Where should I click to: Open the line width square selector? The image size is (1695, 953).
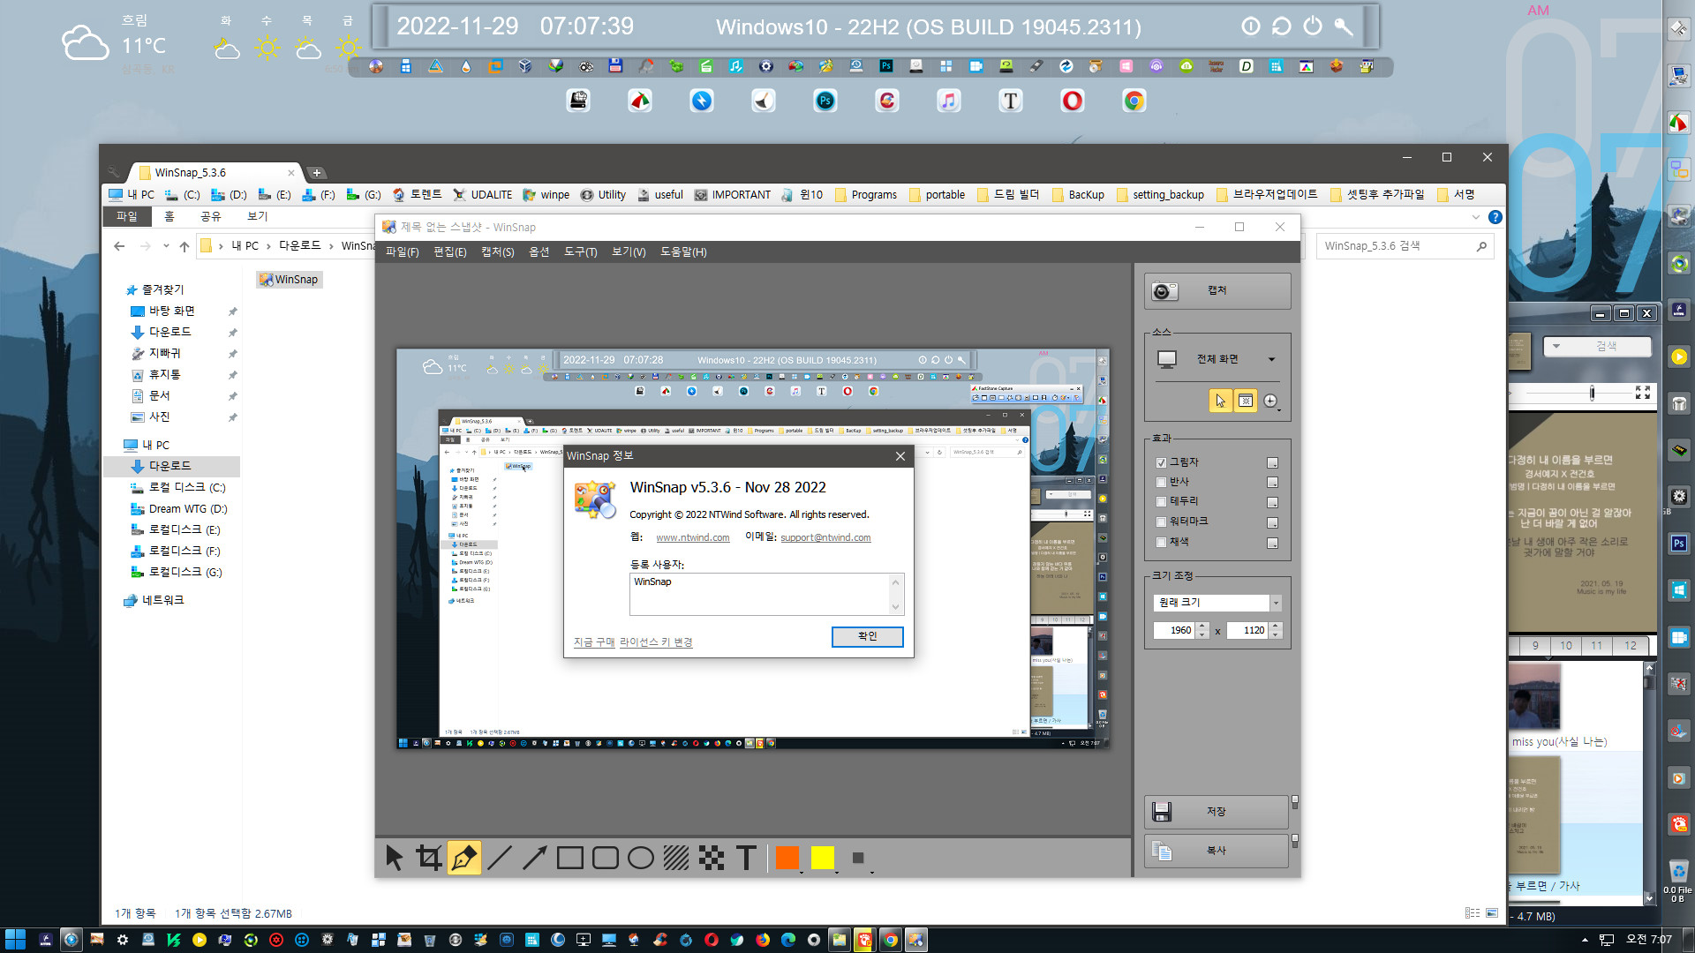(858, 858)
